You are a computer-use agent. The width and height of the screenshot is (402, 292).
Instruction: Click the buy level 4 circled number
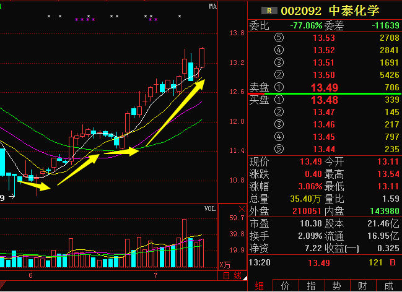tap(278, 136)
